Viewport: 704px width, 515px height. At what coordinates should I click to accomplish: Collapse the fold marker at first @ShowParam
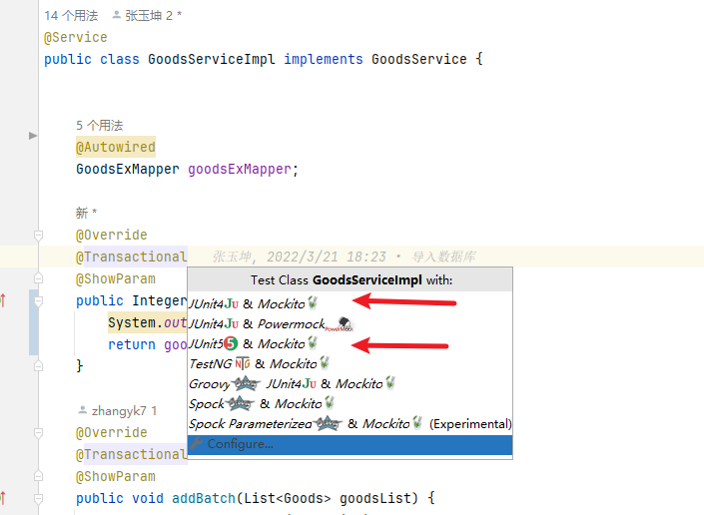point(39,278)
